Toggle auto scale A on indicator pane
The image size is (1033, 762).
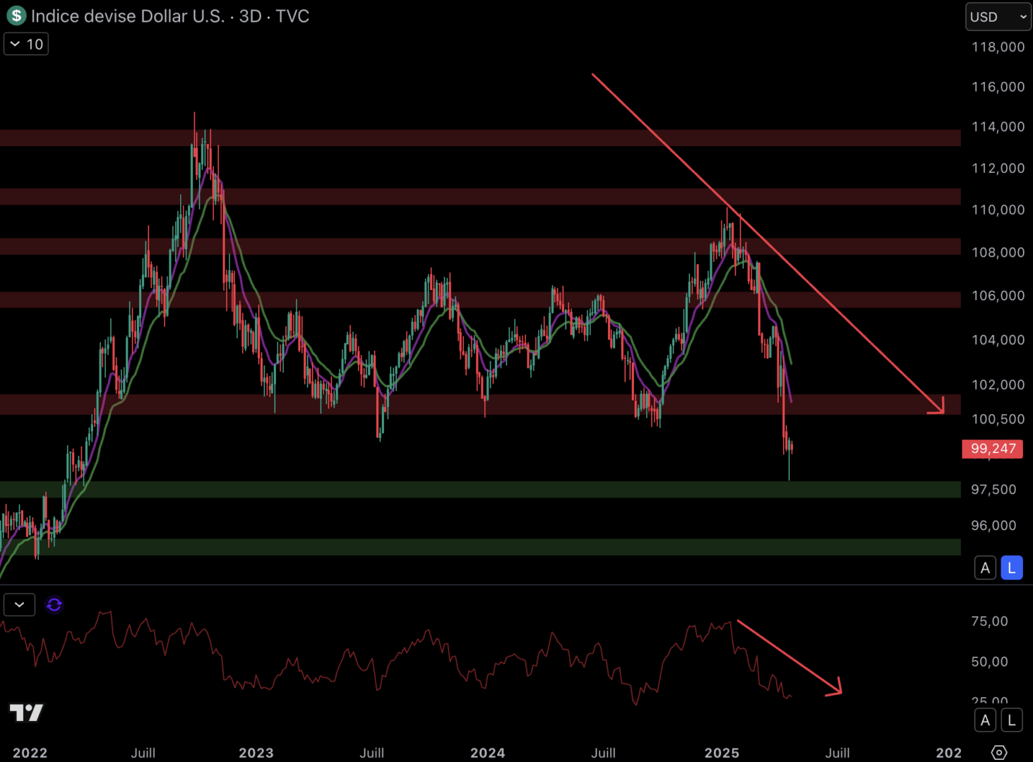[x=985, y=720]
